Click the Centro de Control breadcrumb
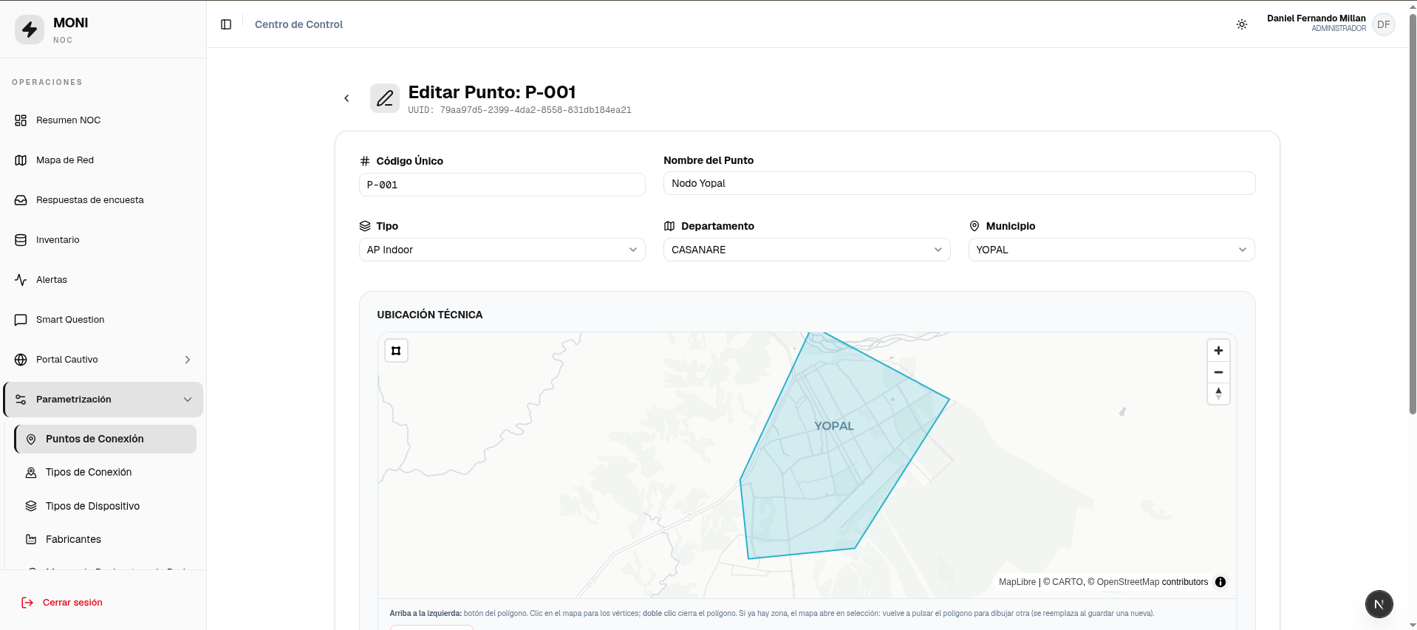The height and width of the screenshot is (630, 1417). 298,24
